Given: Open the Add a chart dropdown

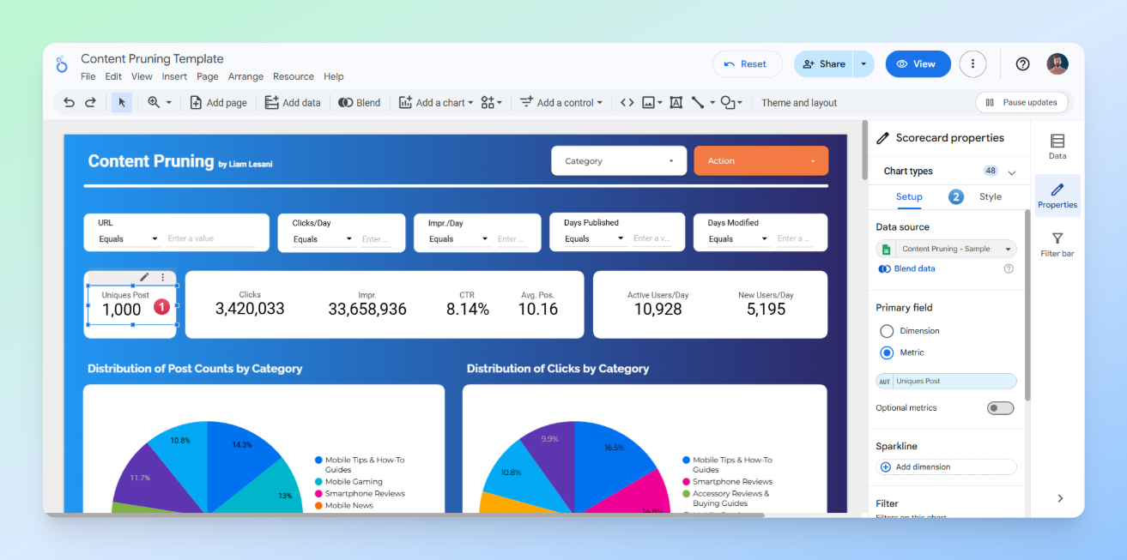Looking at the screenshot, I should click(x=435, y=102).
